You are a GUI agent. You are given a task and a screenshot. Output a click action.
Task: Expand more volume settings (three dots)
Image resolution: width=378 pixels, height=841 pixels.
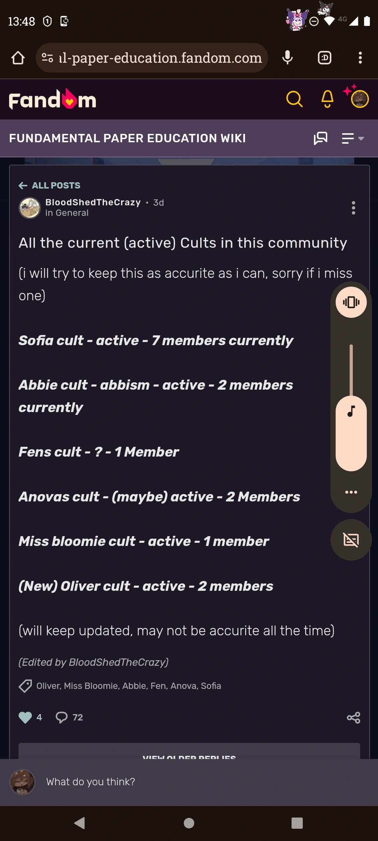(x=351, y=492)
